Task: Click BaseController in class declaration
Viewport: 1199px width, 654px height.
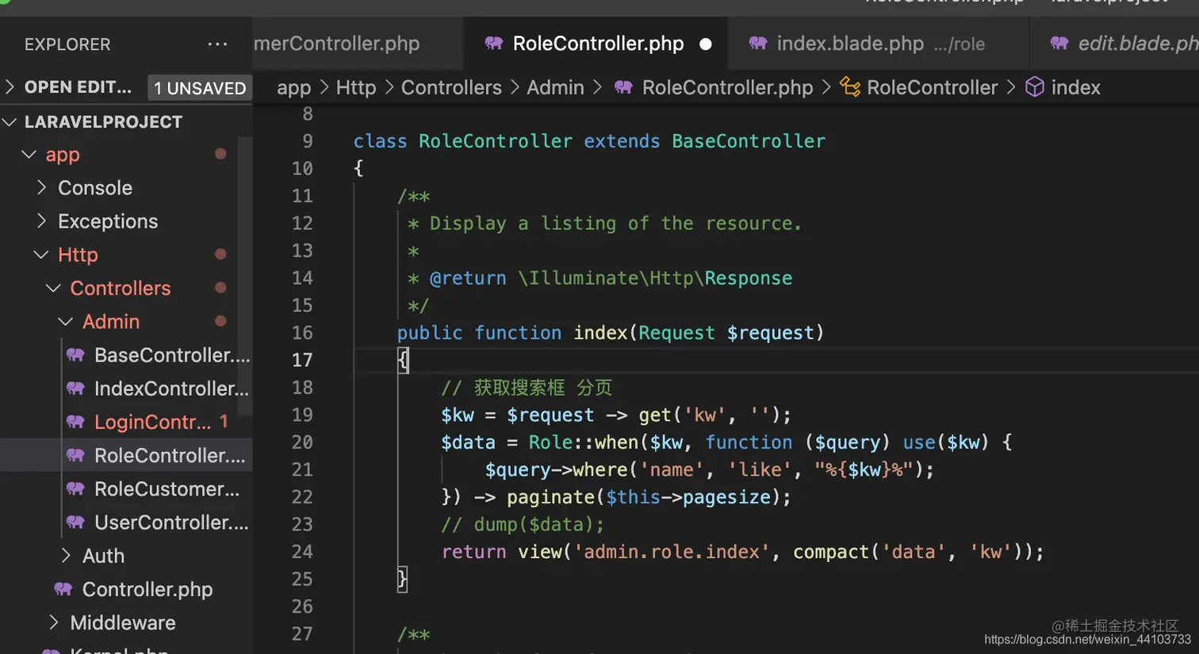Action: (x=749, y=141)
